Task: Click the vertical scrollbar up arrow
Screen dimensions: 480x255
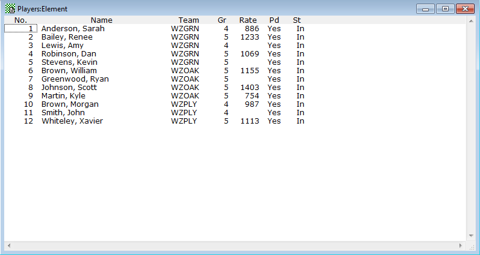Action: click(470, 21)
